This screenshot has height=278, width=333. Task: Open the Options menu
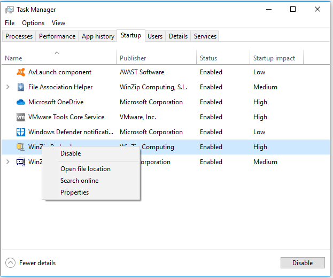click(x=33, y=23)
